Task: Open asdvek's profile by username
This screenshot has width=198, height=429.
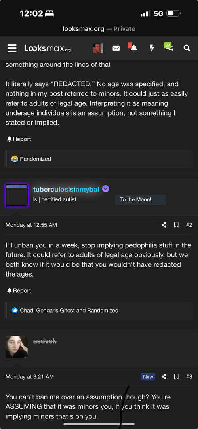Action: point(45,341)
